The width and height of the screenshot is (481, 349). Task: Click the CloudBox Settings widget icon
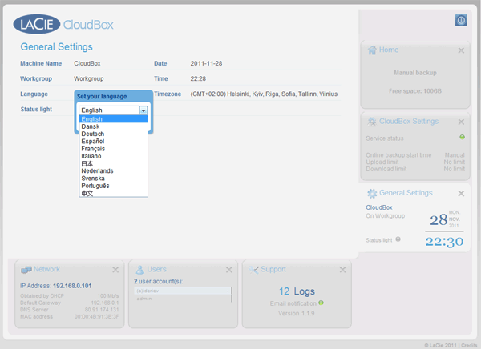pos(372,122)
